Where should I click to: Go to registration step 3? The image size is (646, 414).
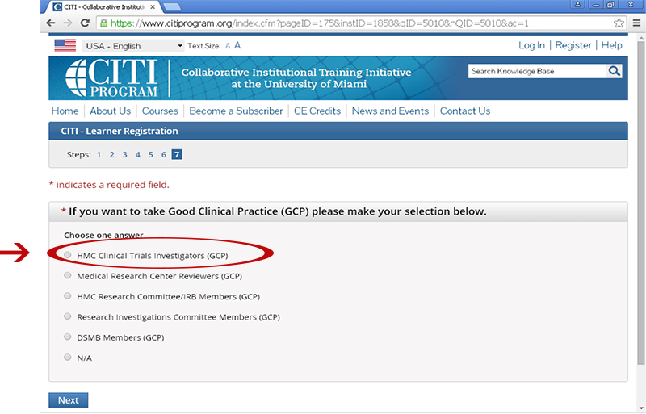pyautogui.click(x=125, y=154)
